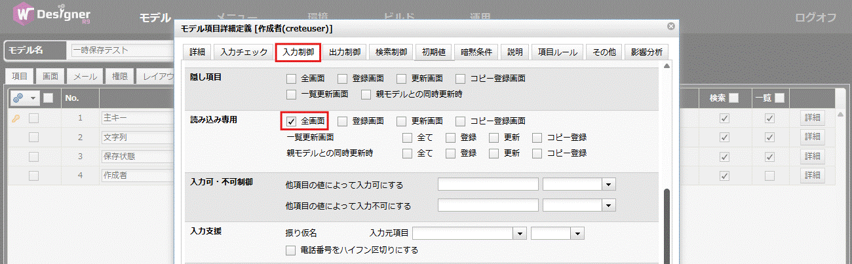Screen dimensions: 852x264
Task: Select the 画面 tab in background page
Action: 50,77
